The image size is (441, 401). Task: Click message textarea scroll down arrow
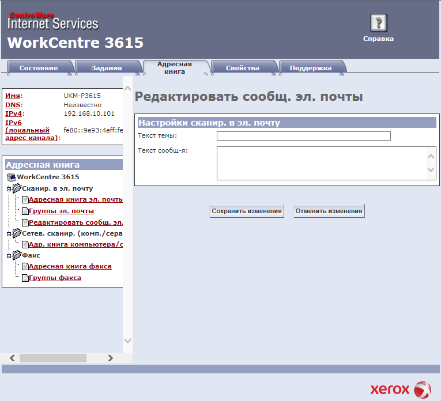(431, 169)
